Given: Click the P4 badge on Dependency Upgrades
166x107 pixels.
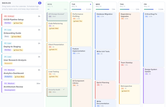Looking at the screenshot, I should pos(122,19).
